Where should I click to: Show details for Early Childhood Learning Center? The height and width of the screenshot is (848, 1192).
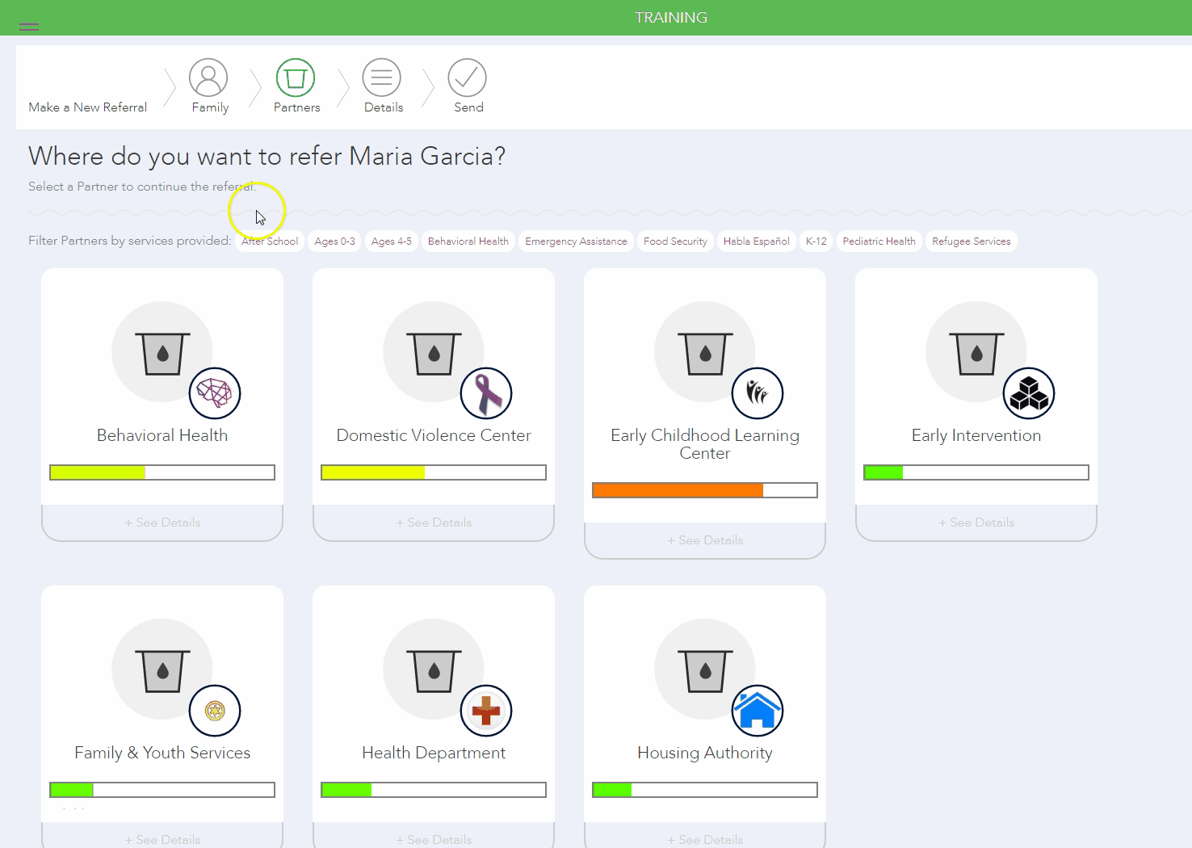705,540
